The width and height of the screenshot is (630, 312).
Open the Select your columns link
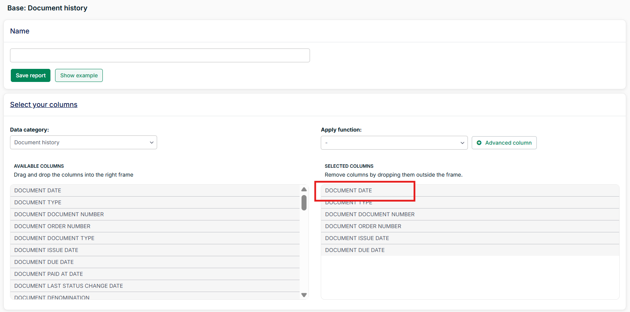(x=44, y=105)
